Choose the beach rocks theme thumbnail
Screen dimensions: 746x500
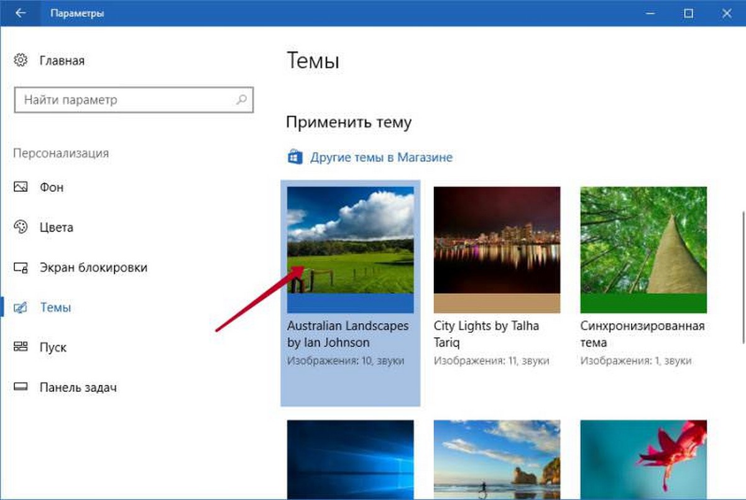click(x=497, y=458)
